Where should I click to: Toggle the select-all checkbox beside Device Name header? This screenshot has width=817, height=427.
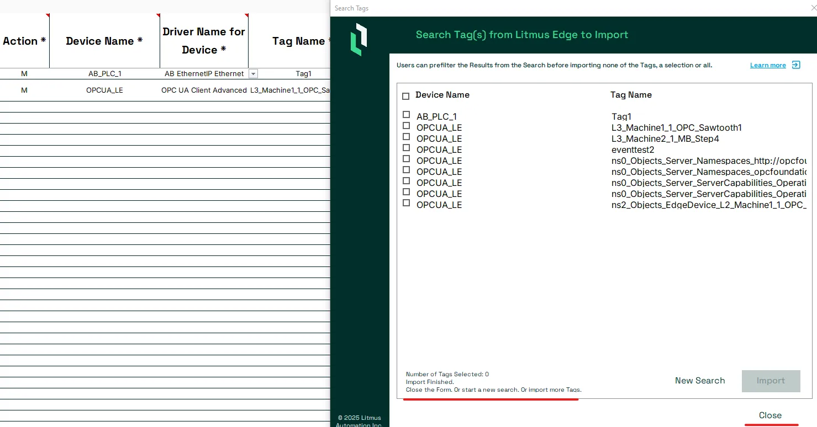point(406,96)
